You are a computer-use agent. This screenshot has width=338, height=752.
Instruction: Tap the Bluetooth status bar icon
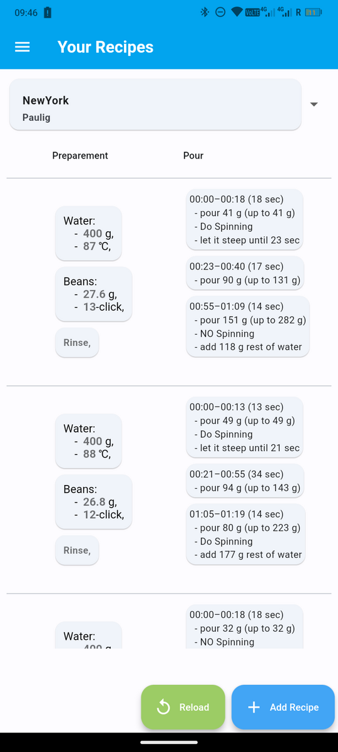(204, 12)
